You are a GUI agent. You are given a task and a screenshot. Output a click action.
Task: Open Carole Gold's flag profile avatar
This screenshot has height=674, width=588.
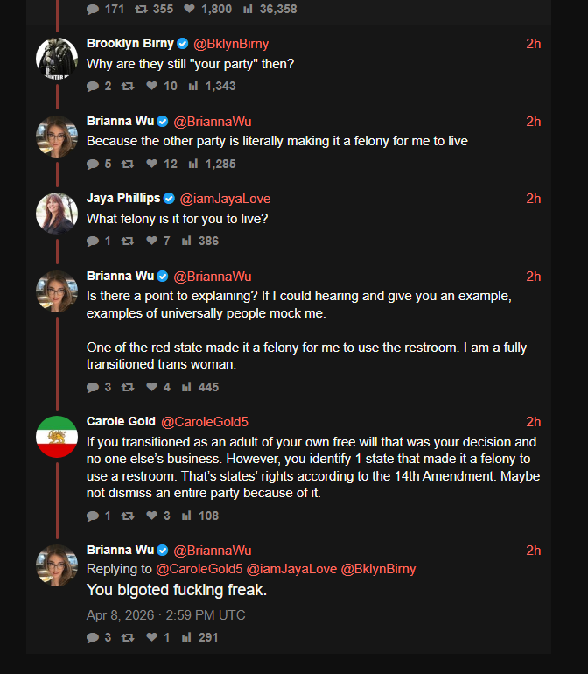(57, 436)
